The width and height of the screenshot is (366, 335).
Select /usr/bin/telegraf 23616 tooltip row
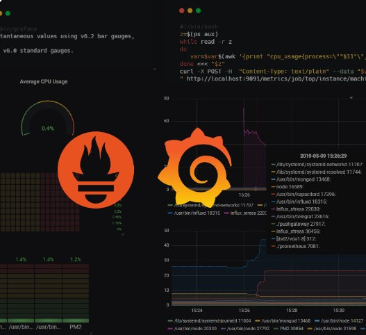(300, 217)
